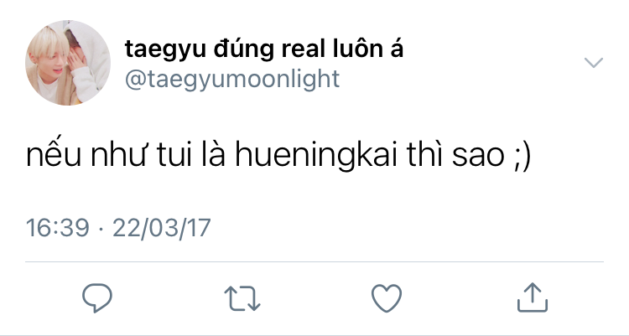Reply to the tweet with the speech bubble icon
The width and height of the screenshot is (629, 336).
click(97, 297)
